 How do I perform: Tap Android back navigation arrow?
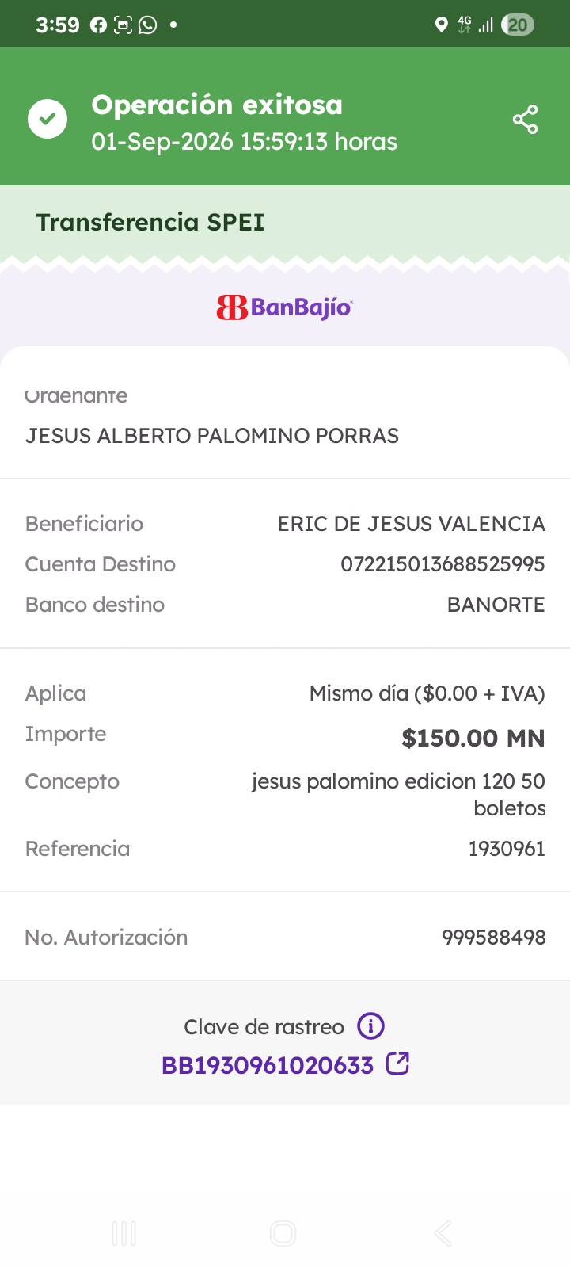coord(443,1233)
